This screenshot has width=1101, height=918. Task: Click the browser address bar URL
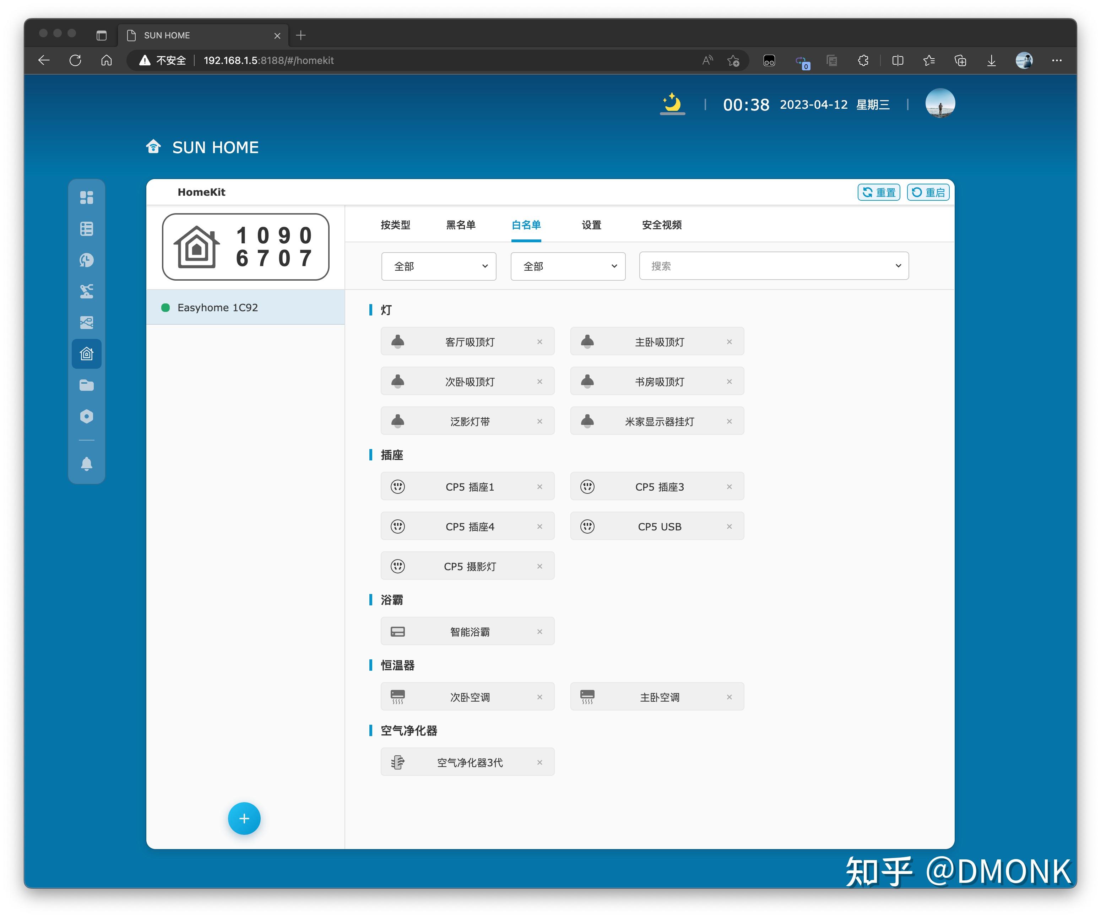point(269,60)
